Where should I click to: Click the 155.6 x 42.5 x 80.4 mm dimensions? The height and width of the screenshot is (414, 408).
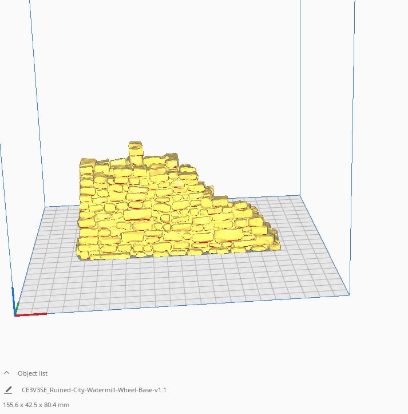pyautogui.click(x=36, y=405)
